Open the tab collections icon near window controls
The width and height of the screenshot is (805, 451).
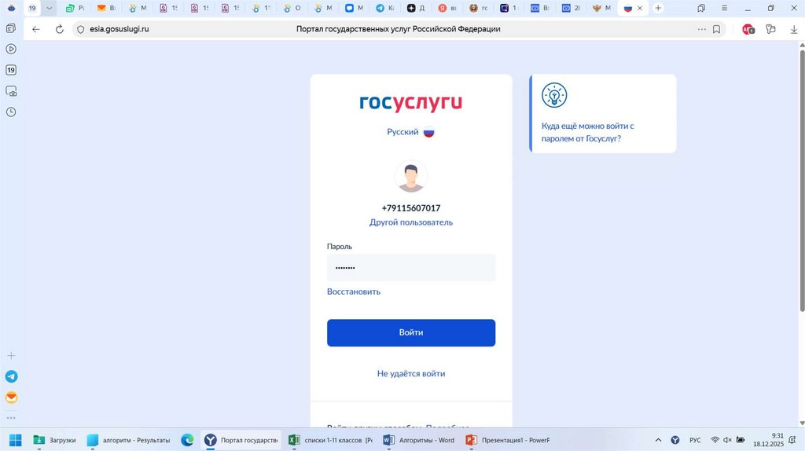point(700,8)
